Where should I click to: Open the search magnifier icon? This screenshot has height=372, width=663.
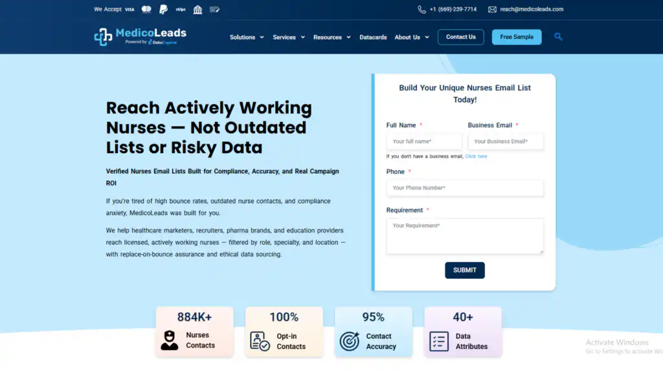558,37
